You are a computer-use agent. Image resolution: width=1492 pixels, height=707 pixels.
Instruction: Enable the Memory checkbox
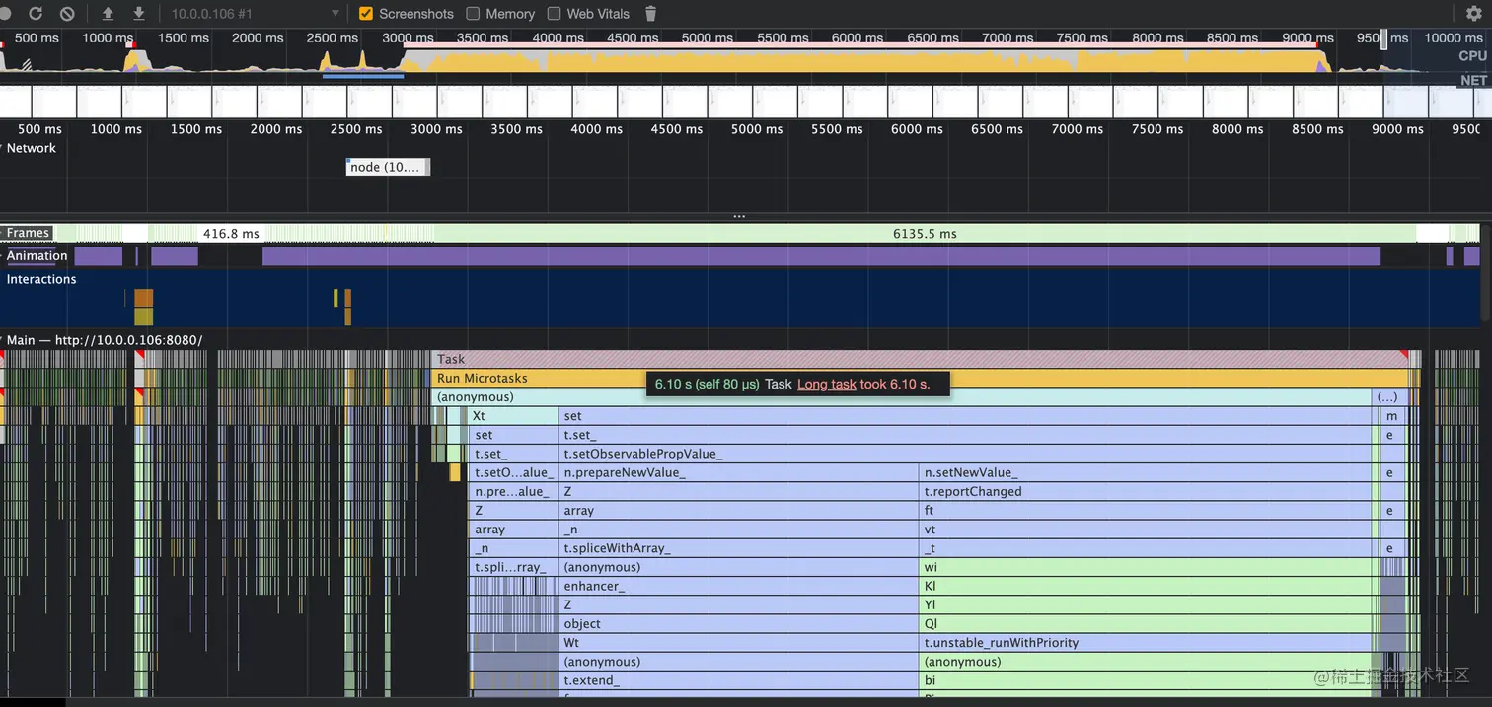[473, 14]
